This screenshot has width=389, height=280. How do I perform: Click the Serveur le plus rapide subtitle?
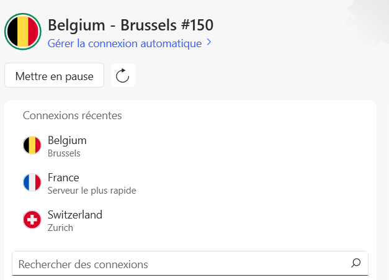[92, 191]
